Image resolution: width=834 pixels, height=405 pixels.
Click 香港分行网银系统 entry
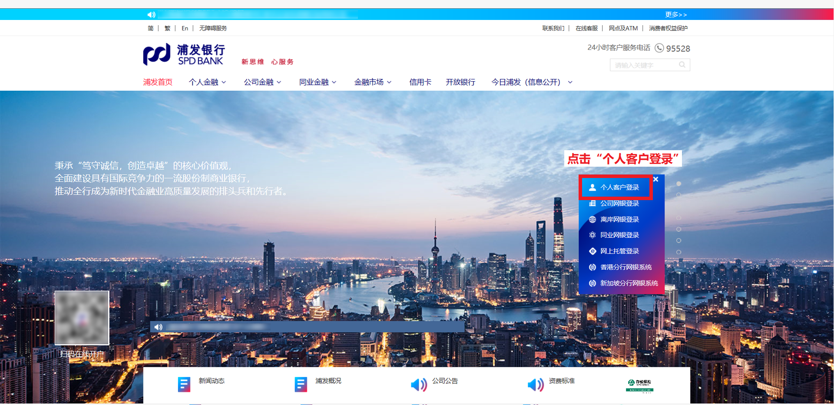click(626, 267)
